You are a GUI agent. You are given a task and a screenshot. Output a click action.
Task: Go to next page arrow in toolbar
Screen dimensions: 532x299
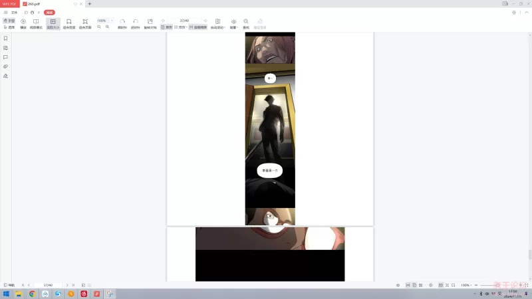pos(205,21)
